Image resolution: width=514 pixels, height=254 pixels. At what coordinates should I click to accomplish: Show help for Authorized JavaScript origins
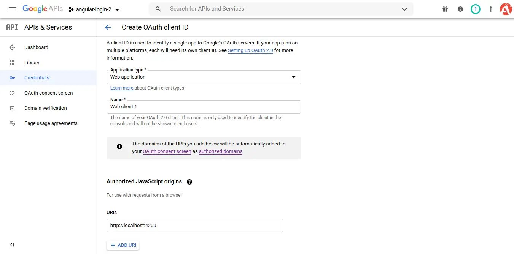[189, 182]
